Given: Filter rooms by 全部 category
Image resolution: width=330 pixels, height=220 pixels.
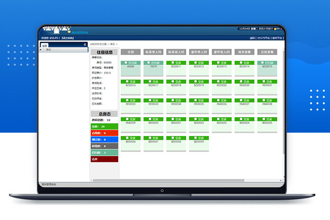Looking at the screenshot, I should tap(130, 52).
